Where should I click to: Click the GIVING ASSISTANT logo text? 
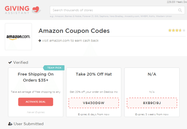click(17, 10)
